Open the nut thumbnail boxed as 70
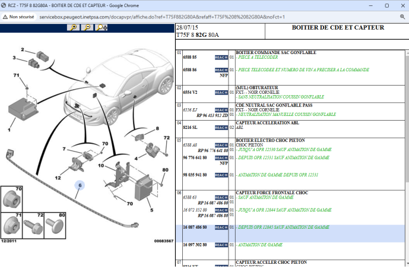 (x=11, y=199)
